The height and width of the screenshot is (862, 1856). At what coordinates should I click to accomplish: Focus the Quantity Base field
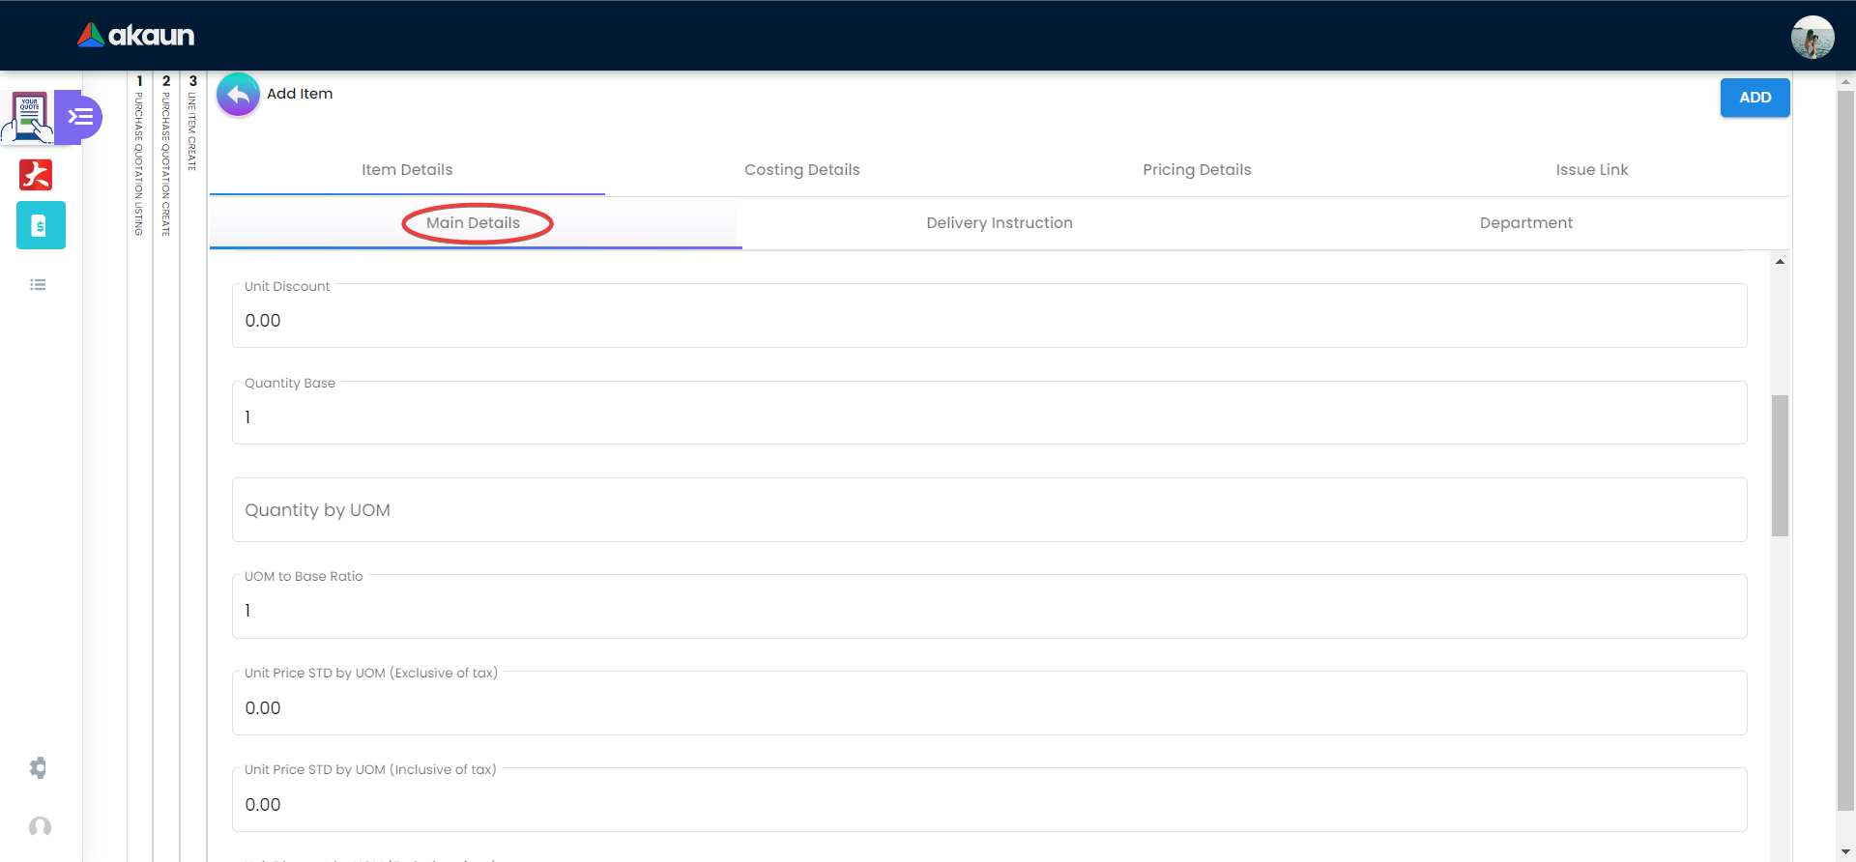coord(989,413)
